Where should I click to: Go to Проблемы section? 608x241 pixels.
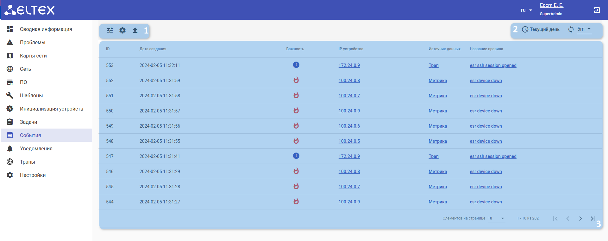46,42
